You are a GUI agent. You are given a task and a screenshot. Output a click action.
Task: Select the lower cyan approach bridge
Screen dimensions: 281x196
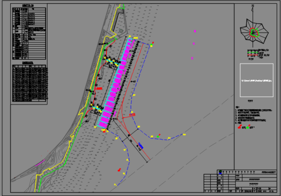97,109
